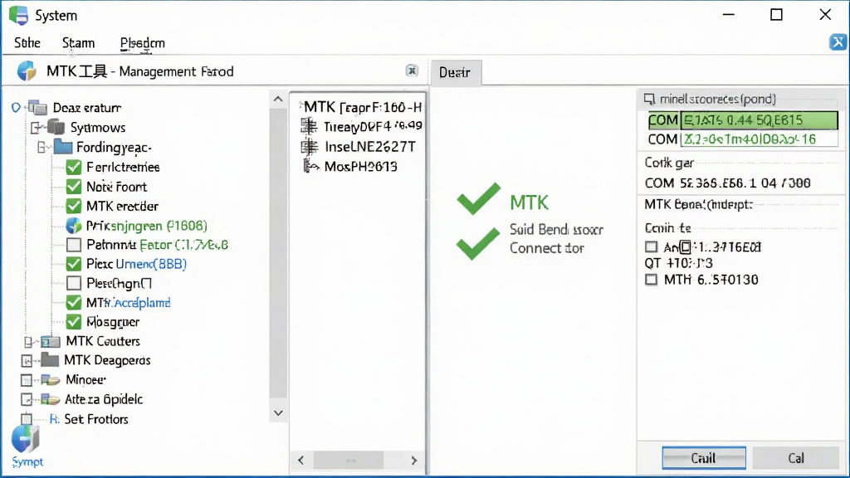Expand the MTK Ceutters node
Screen dimensions: 850x478
click(28, 341)
